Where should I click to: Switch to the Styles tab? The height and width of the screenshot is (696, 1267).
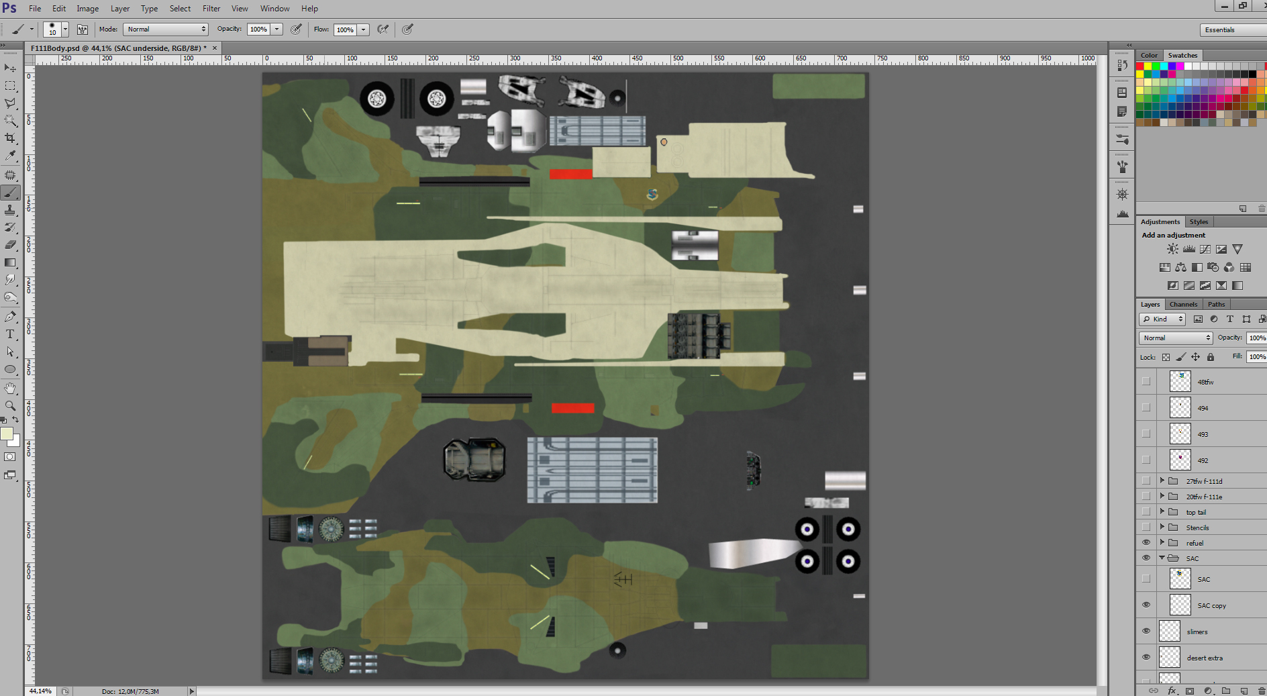click(1199, 221)
